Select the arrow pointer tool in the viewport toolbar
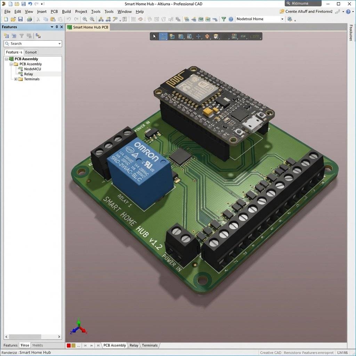The width and height of the screenshot is (356, 356). (x=155, y=36)
